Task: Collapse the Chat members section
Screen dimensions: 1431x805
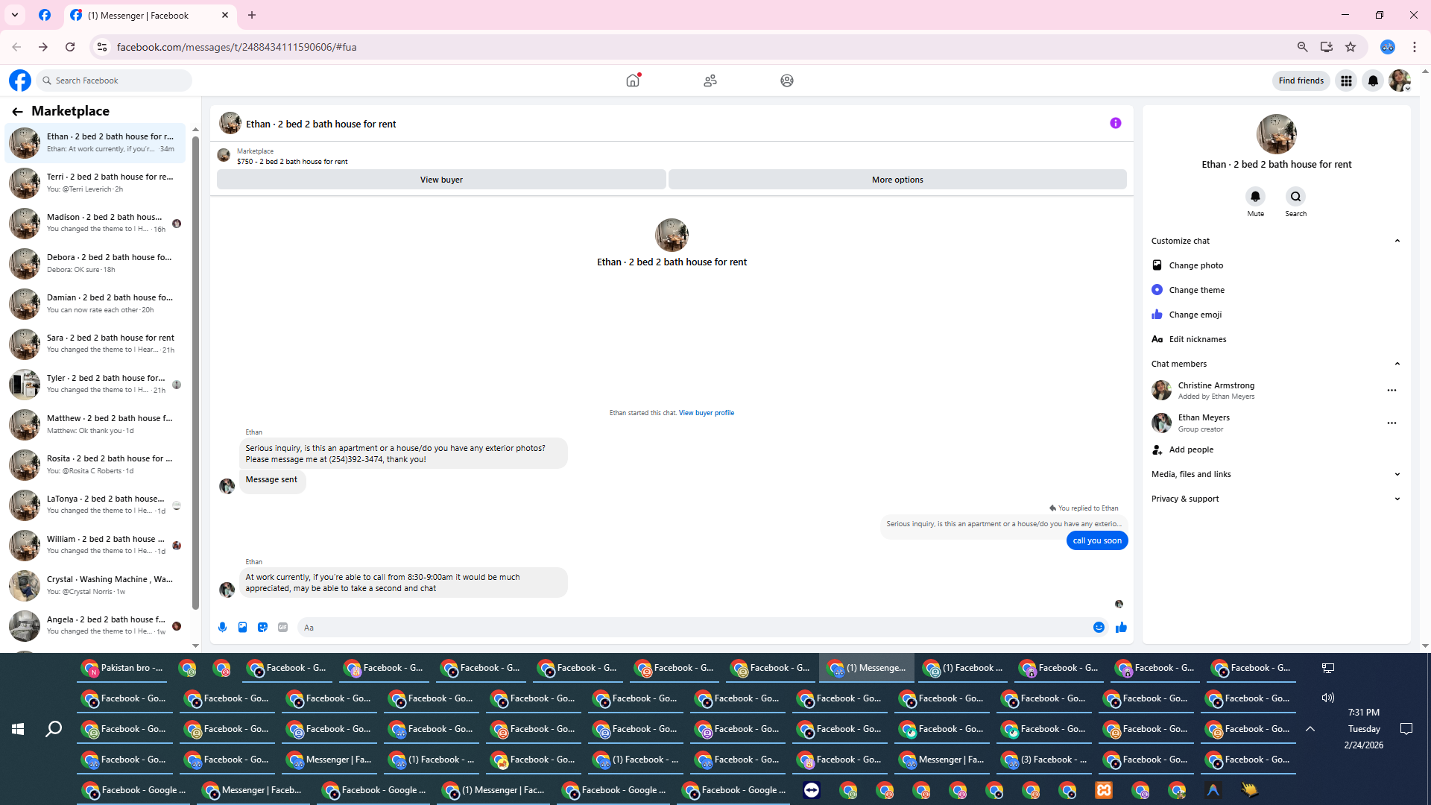Action: tap(1397, 364)
